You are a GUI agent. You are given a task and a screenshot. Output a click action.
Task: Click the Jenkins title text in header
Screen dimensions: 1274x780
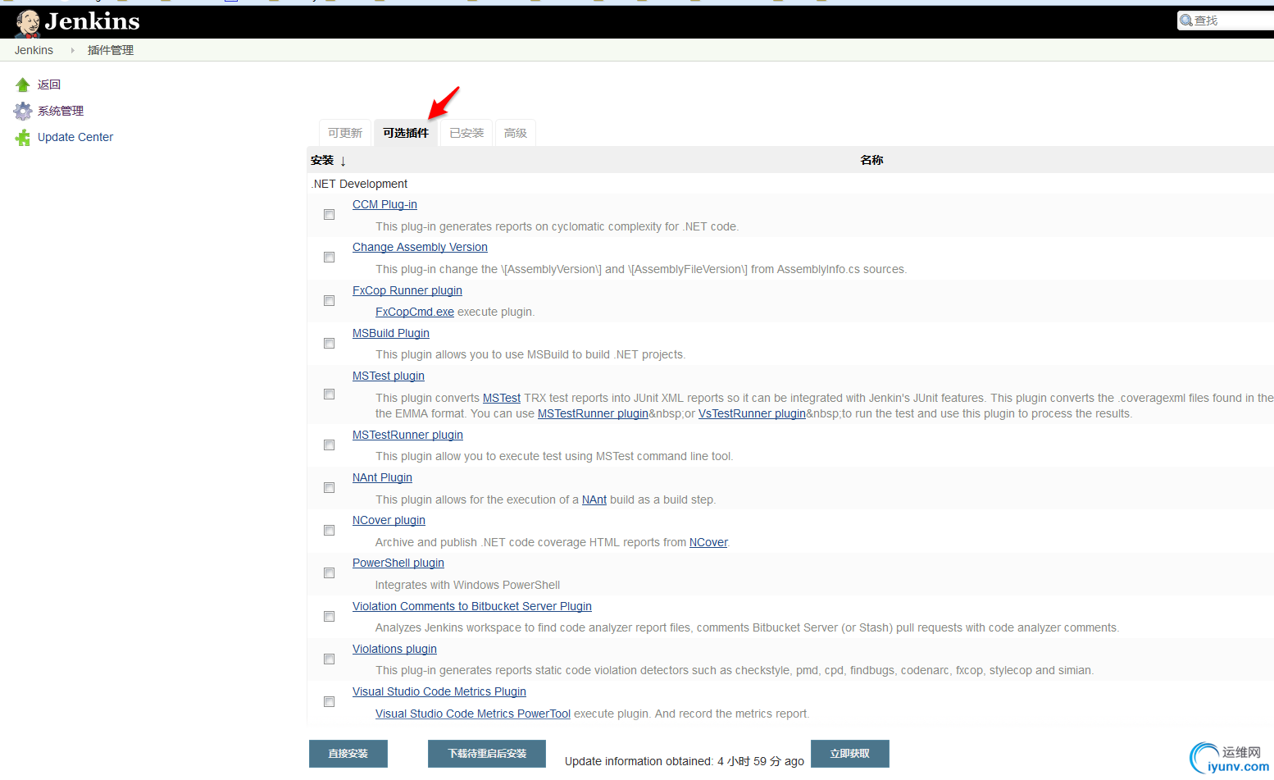click(x=93, y=21)
